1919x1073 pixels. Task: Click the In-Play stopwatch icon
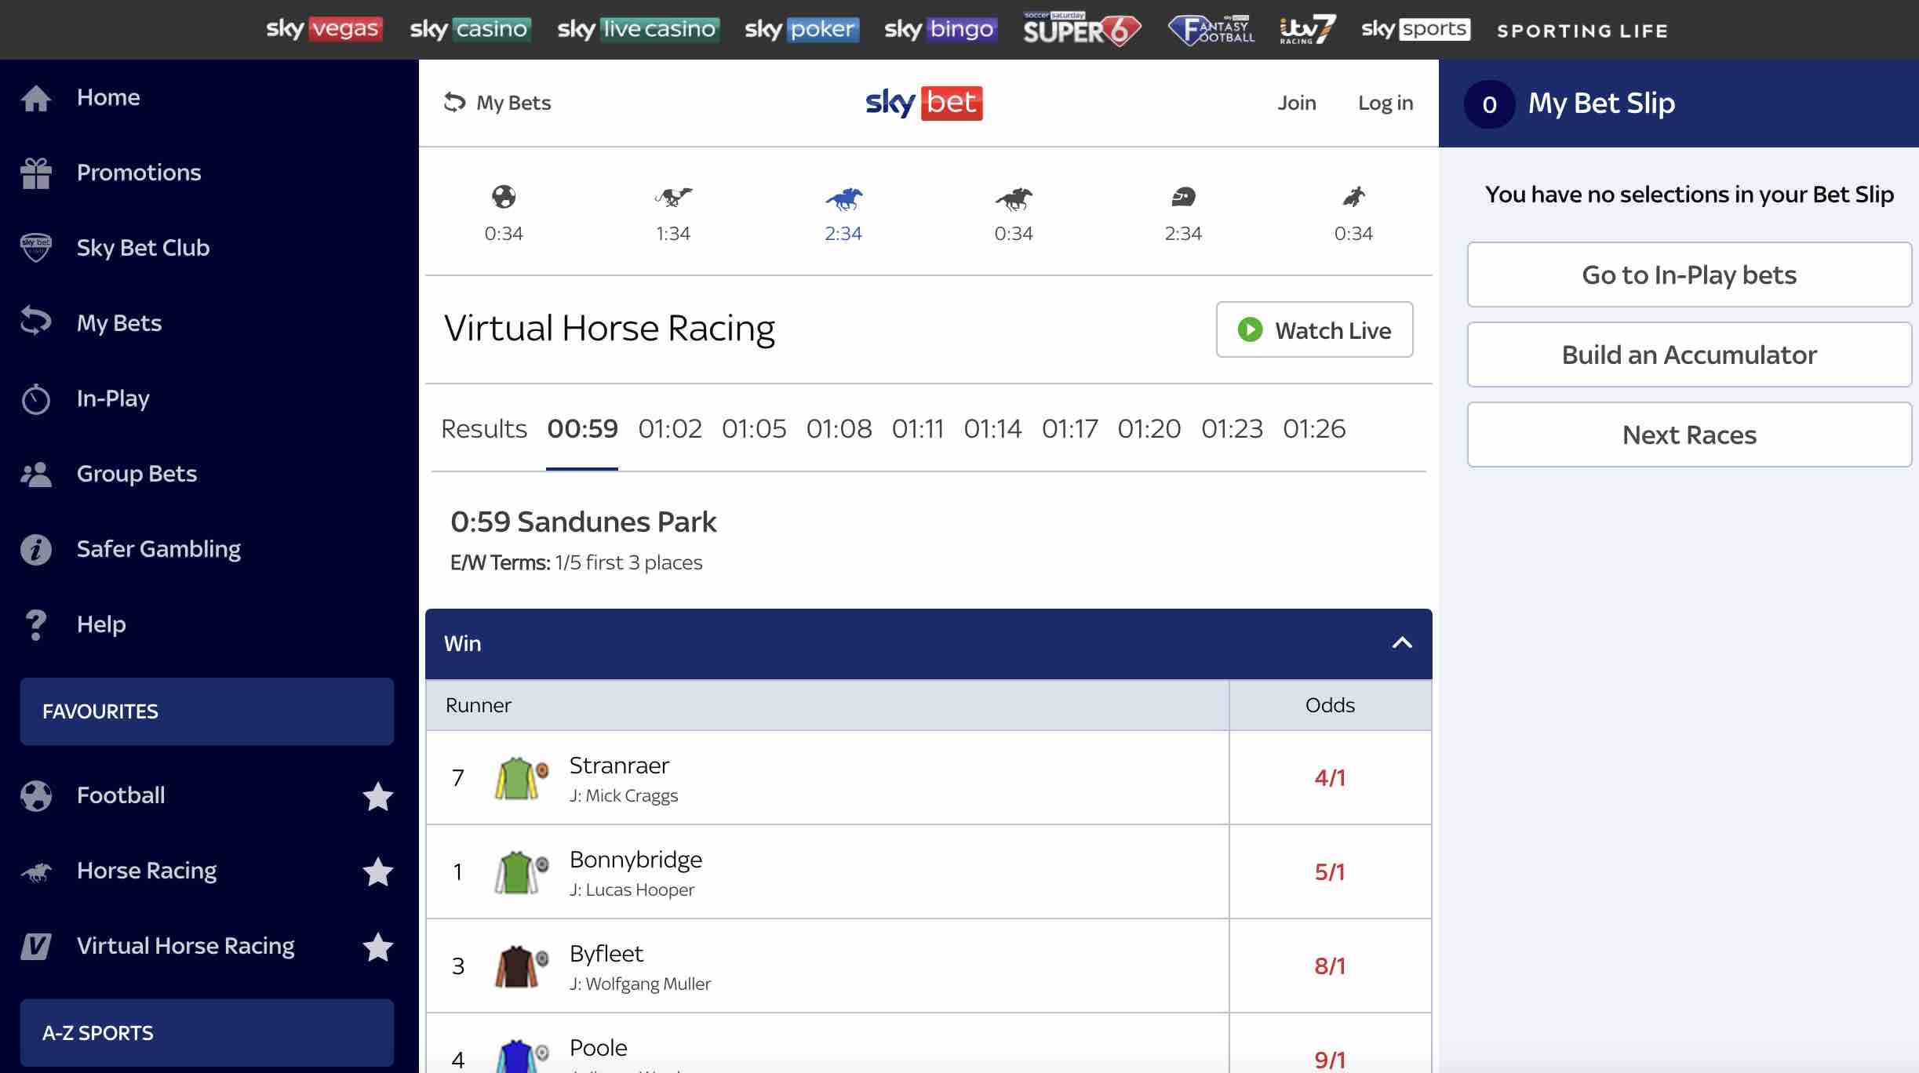click(x=36, y=399)
